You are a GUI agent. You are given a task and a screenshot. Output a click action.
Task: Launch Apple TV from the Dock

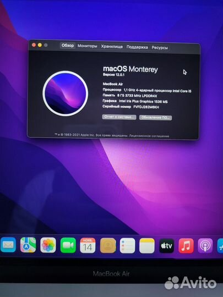point(166,246)
